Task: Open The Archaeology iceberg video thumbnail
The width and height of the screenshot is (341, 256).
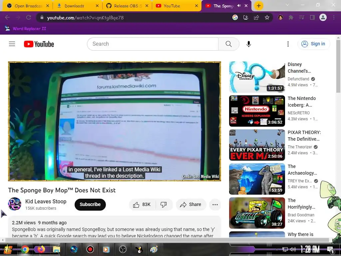Action: [x=257, y=179]
